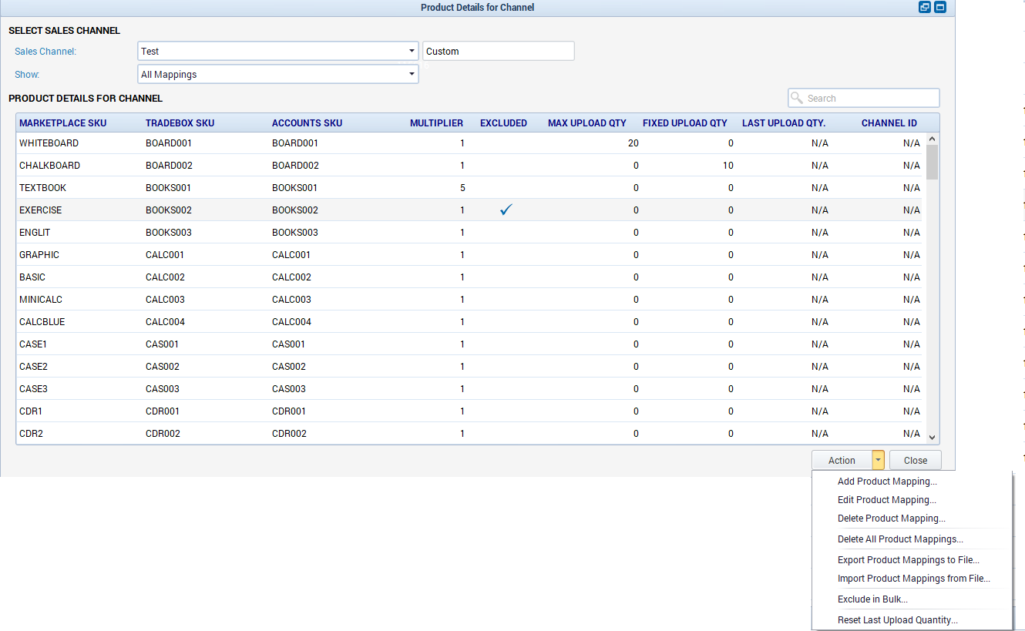Choose Add Product Mapping from menu
Image resolution: width=1025 pixels, height=631 pixels.
(x=887, y=482)
